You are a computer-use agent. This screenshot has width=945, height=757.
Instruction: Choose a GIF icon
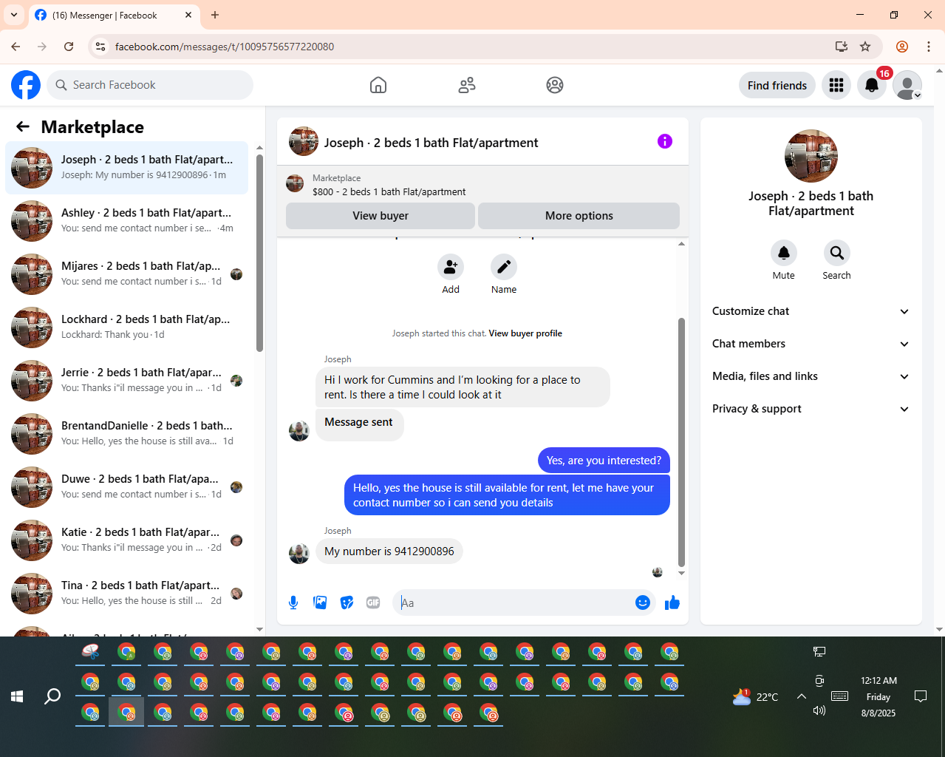(373, 602)
